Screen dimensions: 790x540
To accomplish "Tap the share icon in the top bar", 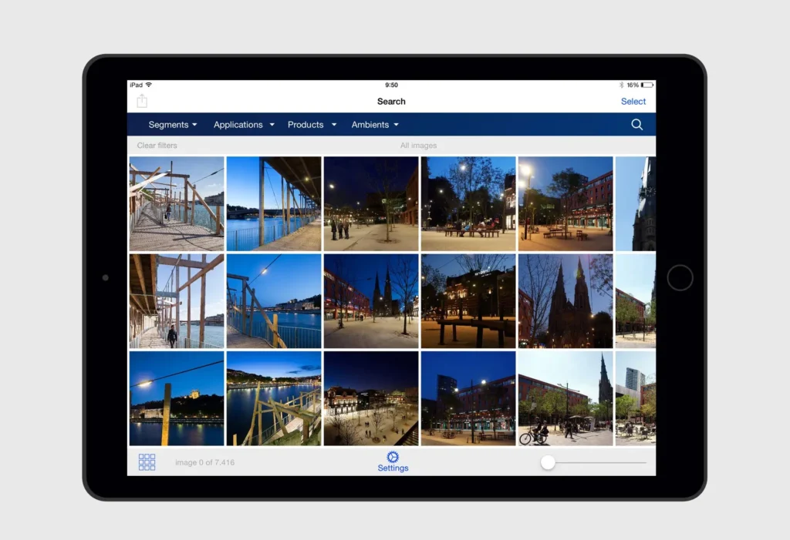I will [142, 101].
